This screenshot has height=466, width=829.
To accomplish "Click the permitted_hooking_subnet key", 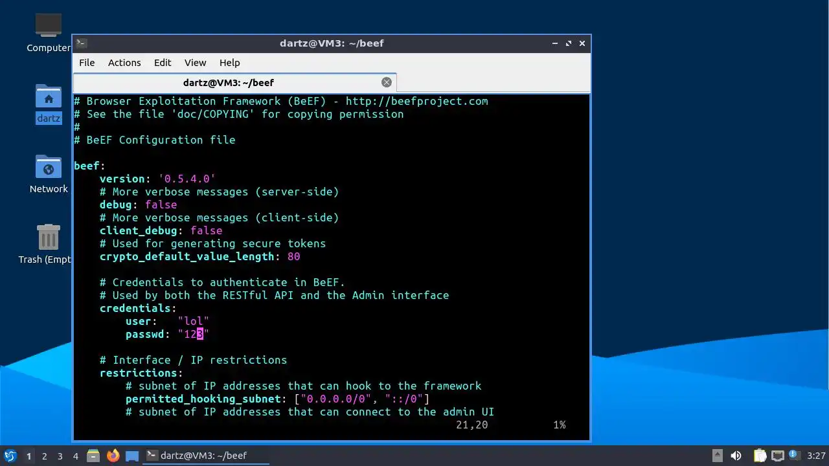I will 206,399.
